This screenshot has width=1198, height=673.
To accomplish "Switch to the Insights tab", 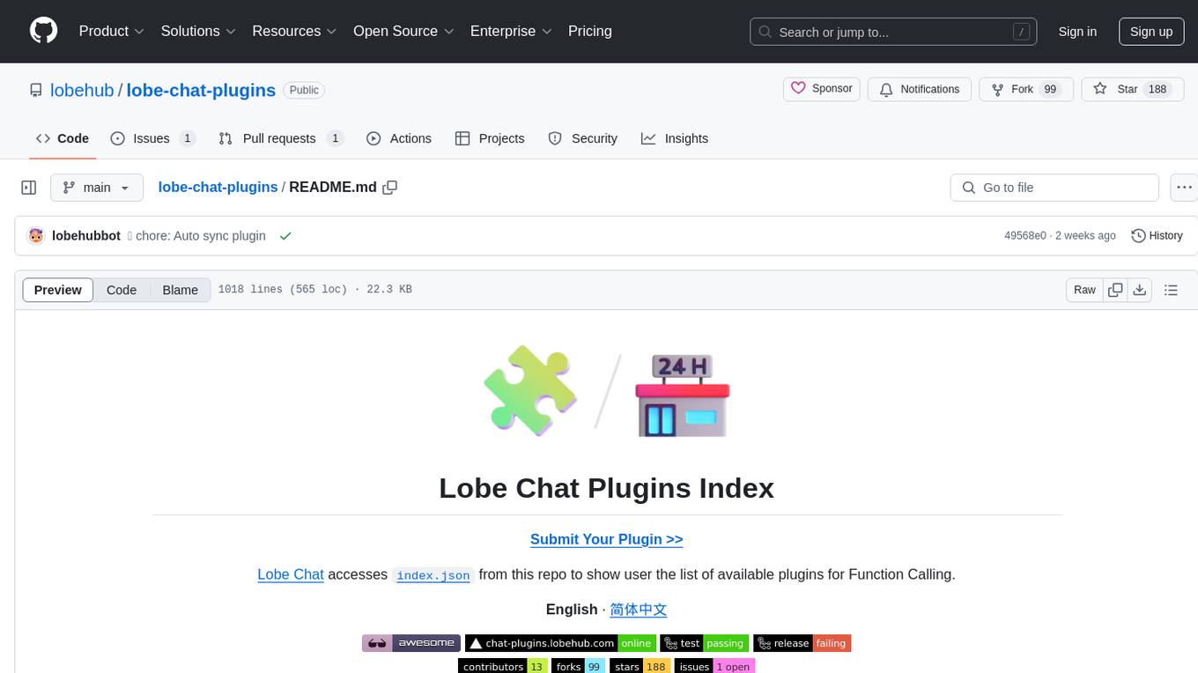I will pyautogui.click(x=675, y=138).
